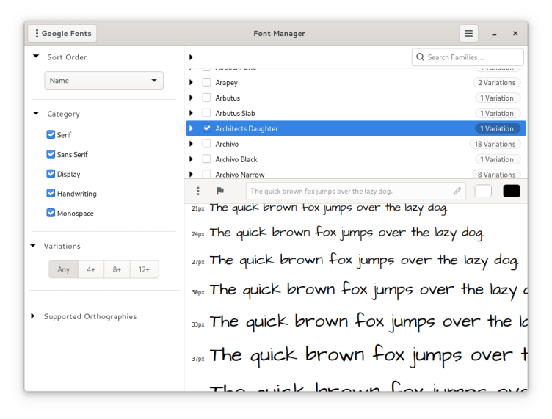Image resolution: width=552 pixels, height=419 pixels.
Task: Click the pencil edit icon in preview text
Action: click(457, 191)
